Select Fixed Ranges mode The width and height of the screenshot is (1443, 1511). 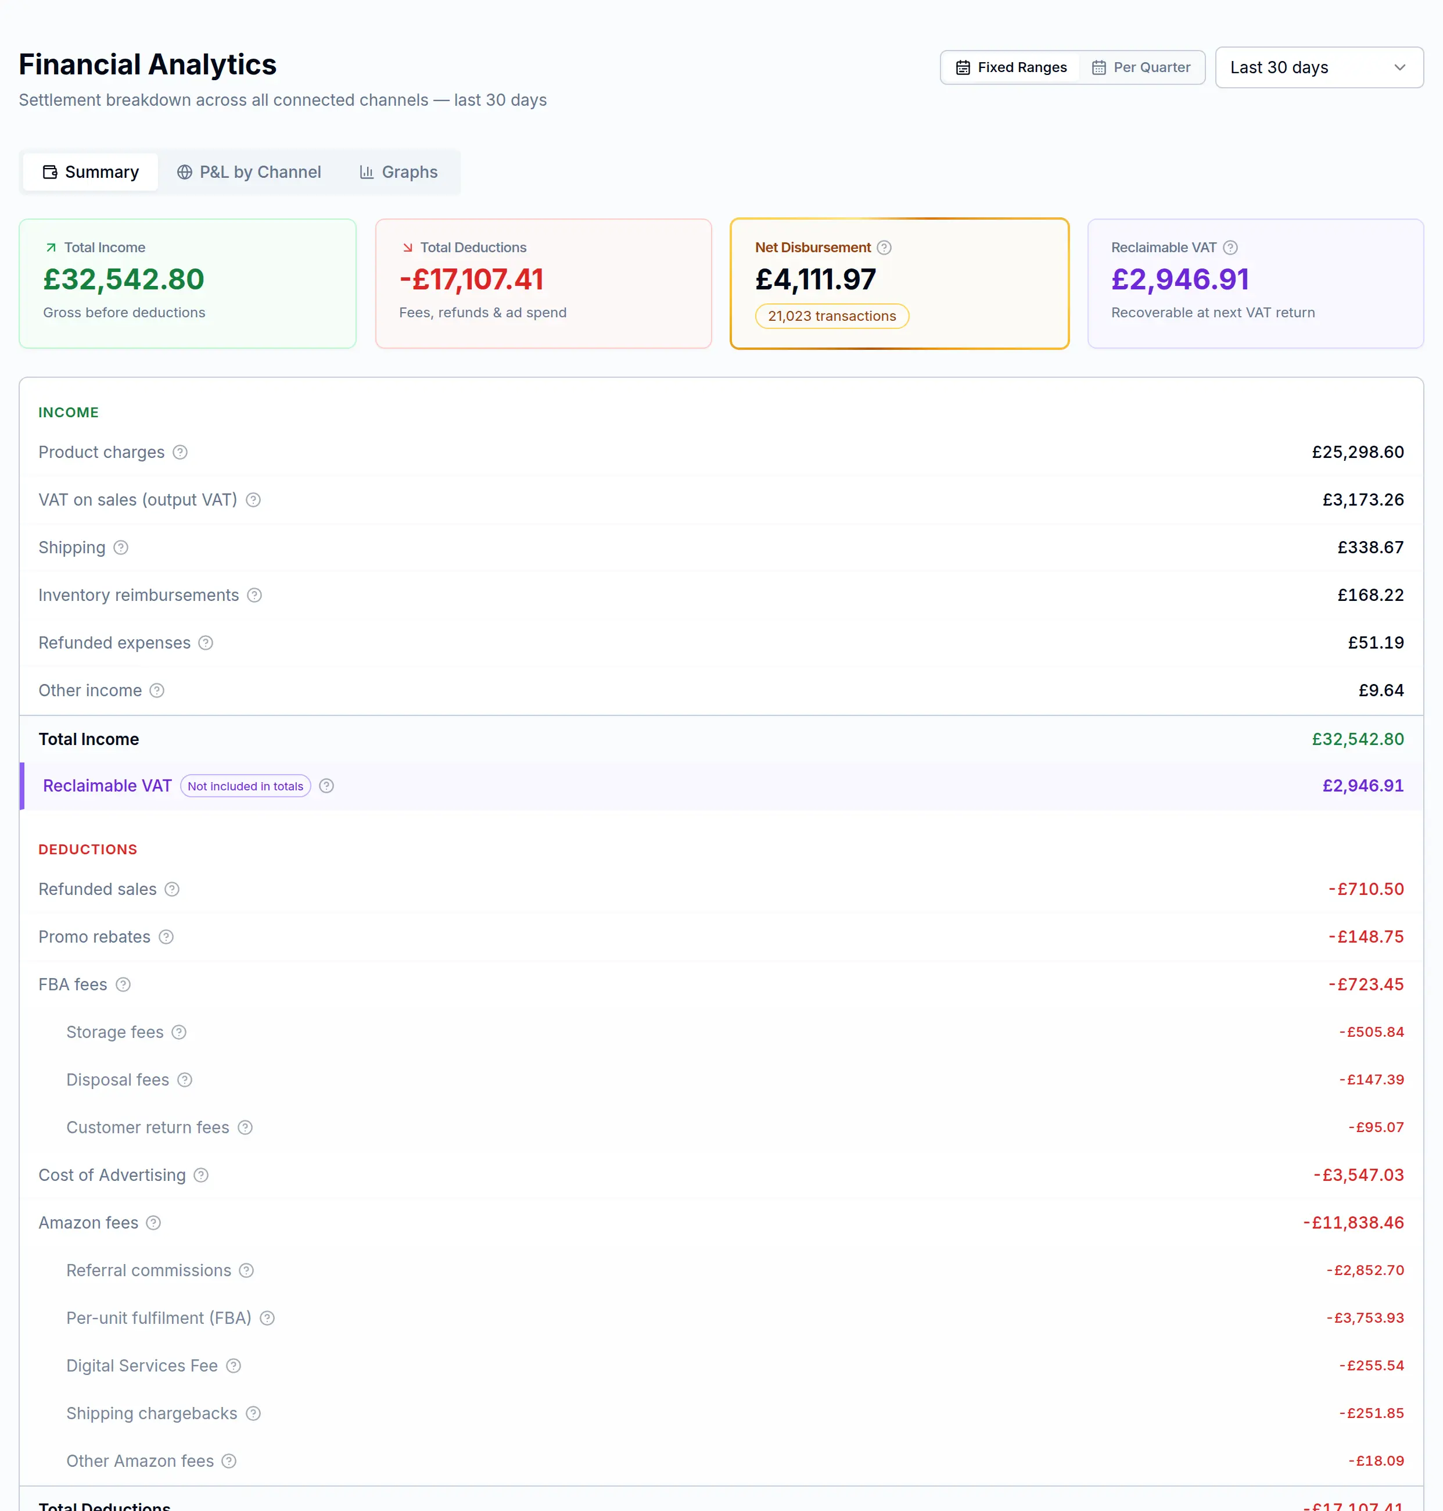click(x=1011, y=67)
